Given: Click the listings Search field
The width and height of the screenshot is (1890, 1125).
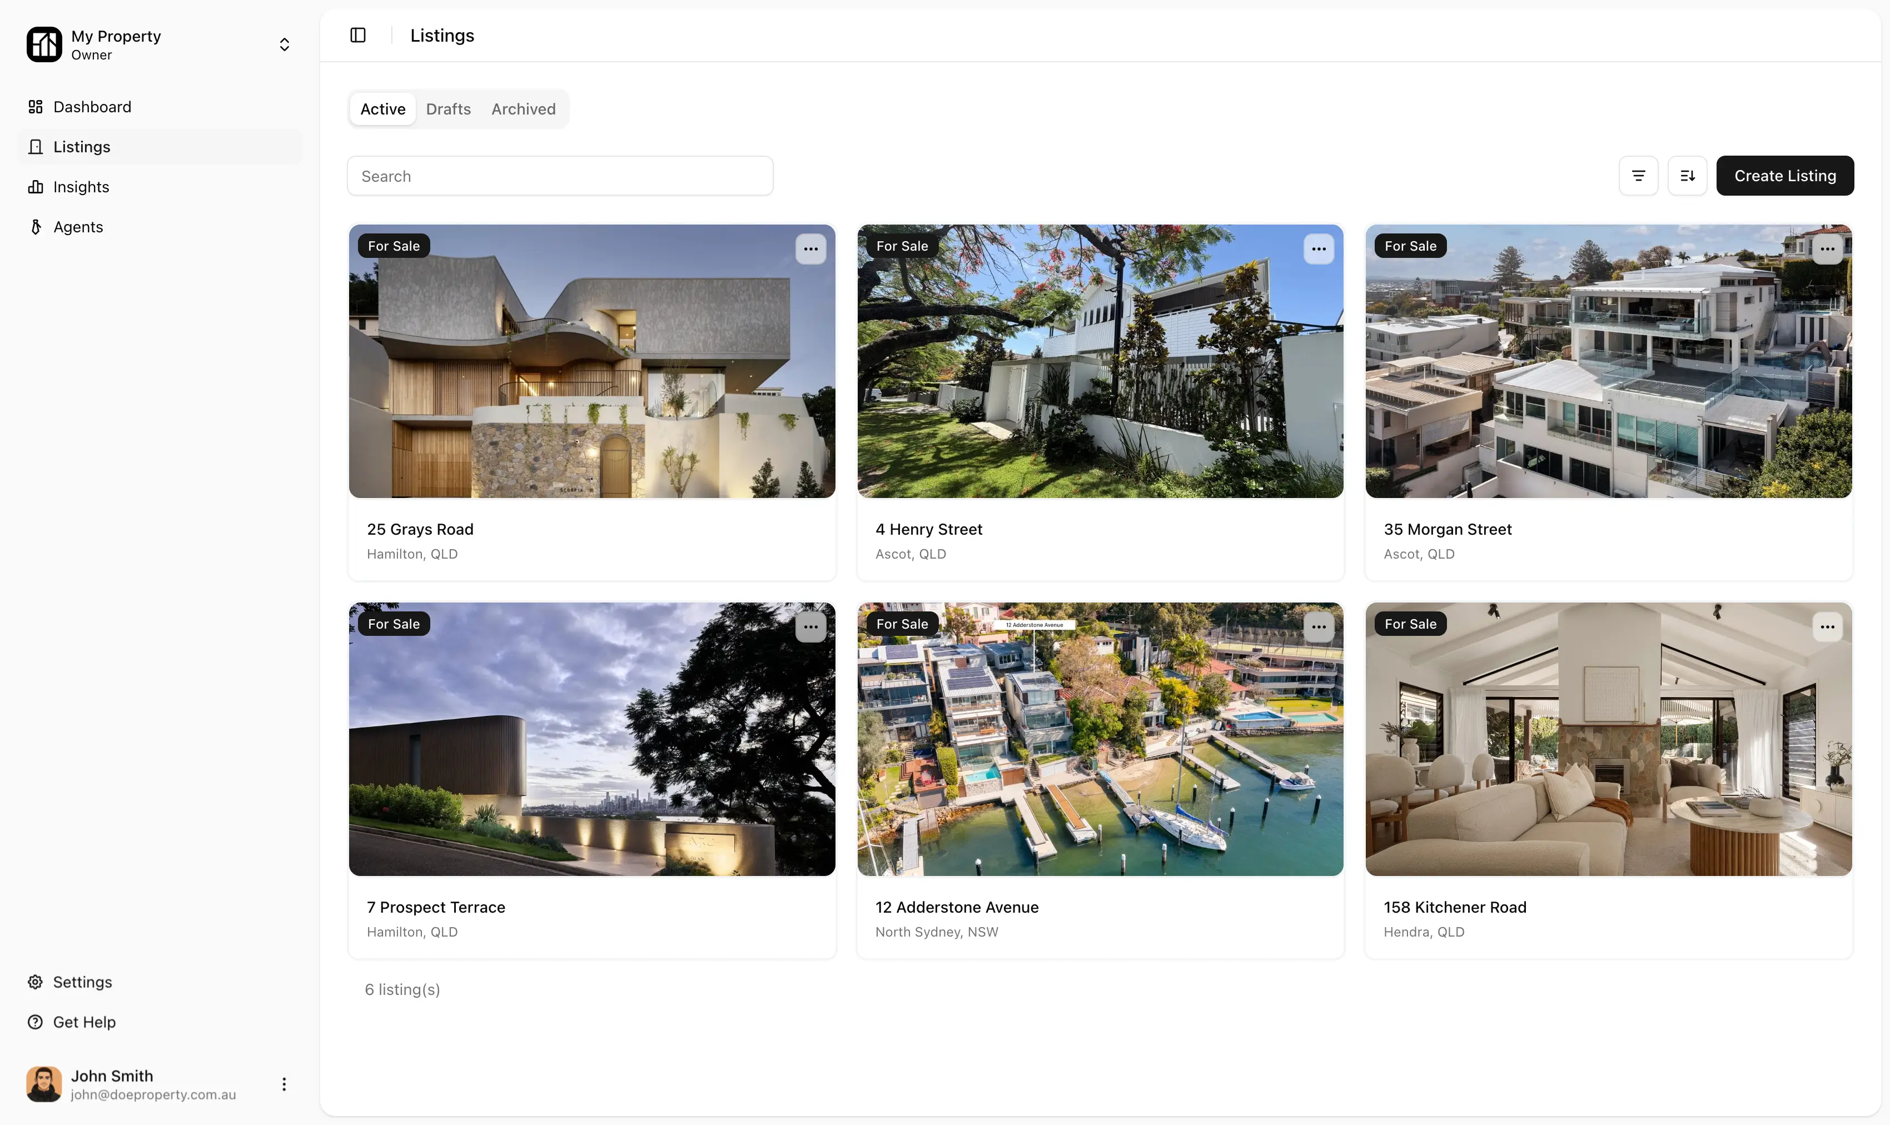Looking at the screenshot, I should click(x=559, y=177).
